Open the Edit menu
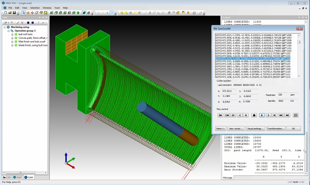The image size is (310, 185). [x=17, y=8]
